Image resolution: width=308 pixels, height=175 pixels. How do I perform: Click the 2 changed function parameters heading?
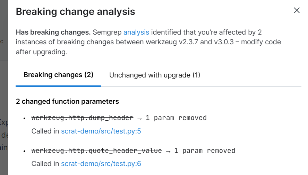click(x=67, y=101)
